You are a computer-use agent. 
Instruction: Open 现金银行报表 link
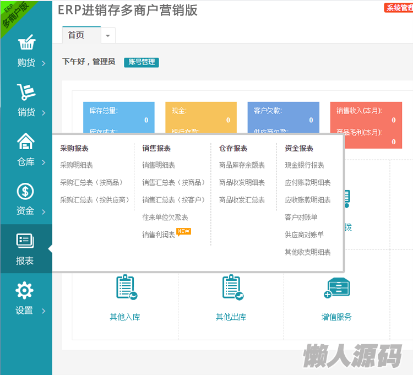[x=305, y=165]
